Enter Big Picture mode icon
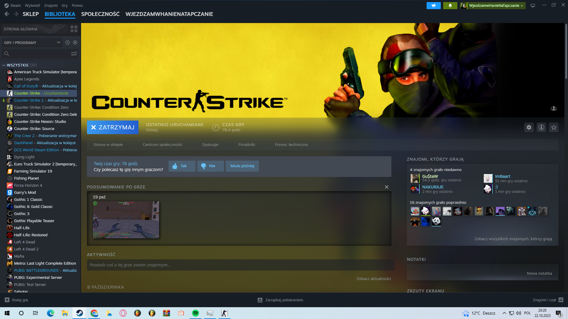 533,5
